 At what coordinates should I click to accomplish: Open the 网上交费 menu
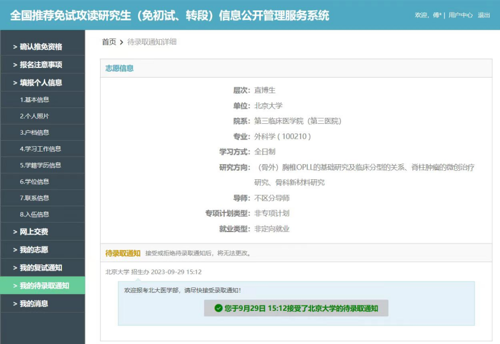click(34, 232)
